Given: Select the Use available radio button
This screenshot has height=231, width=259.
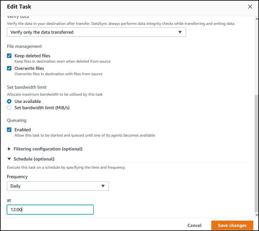Looking at the screenshot, I should (x=9, y=101).
